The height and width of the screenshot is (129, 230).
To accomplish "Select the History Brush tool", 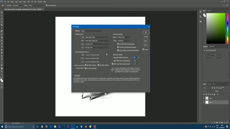I will 2,40.
